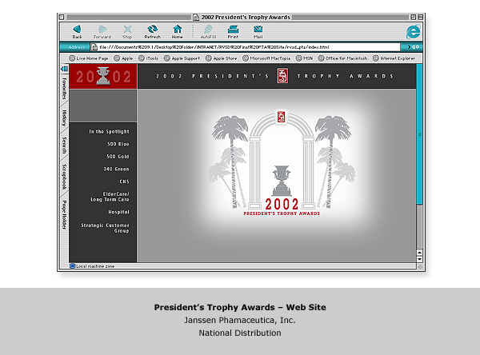Click in the Address field showing the file URL

pos(246,47)
